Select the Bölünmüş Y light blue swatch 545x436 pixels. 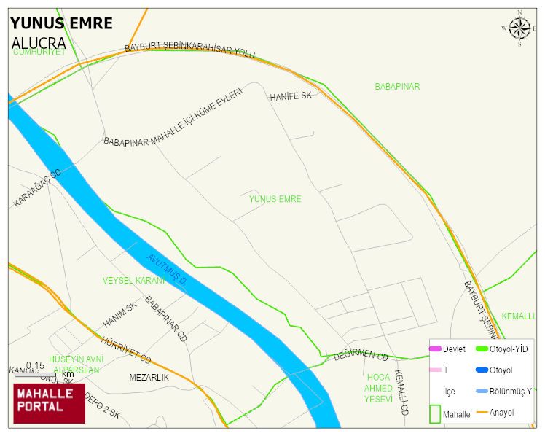(482, 391)
